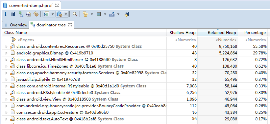Click the magnifier find object icon

click(x=75, y=14)
